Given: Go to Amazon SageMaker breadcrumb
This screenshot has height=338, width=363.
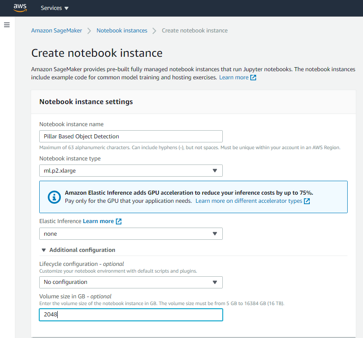Looking at the screenshot, I should pos(57,31).
